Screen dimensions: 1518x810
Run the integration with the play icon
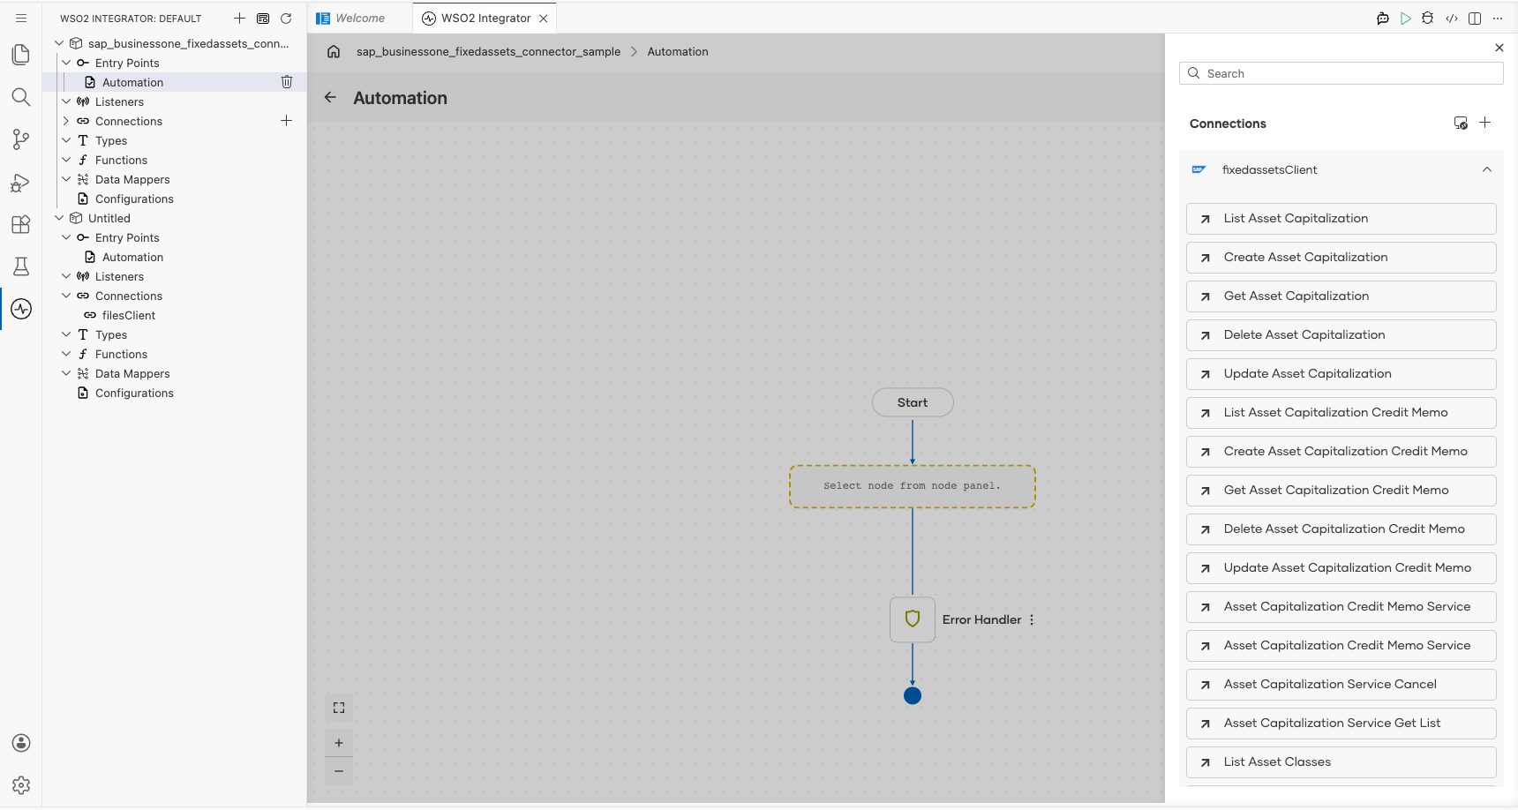click(1406, 18)
